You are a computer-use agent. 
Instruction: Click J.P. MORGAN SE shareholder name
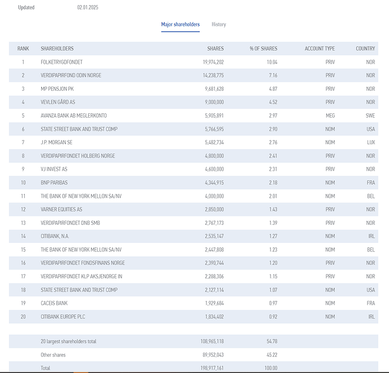pos(56,143)
